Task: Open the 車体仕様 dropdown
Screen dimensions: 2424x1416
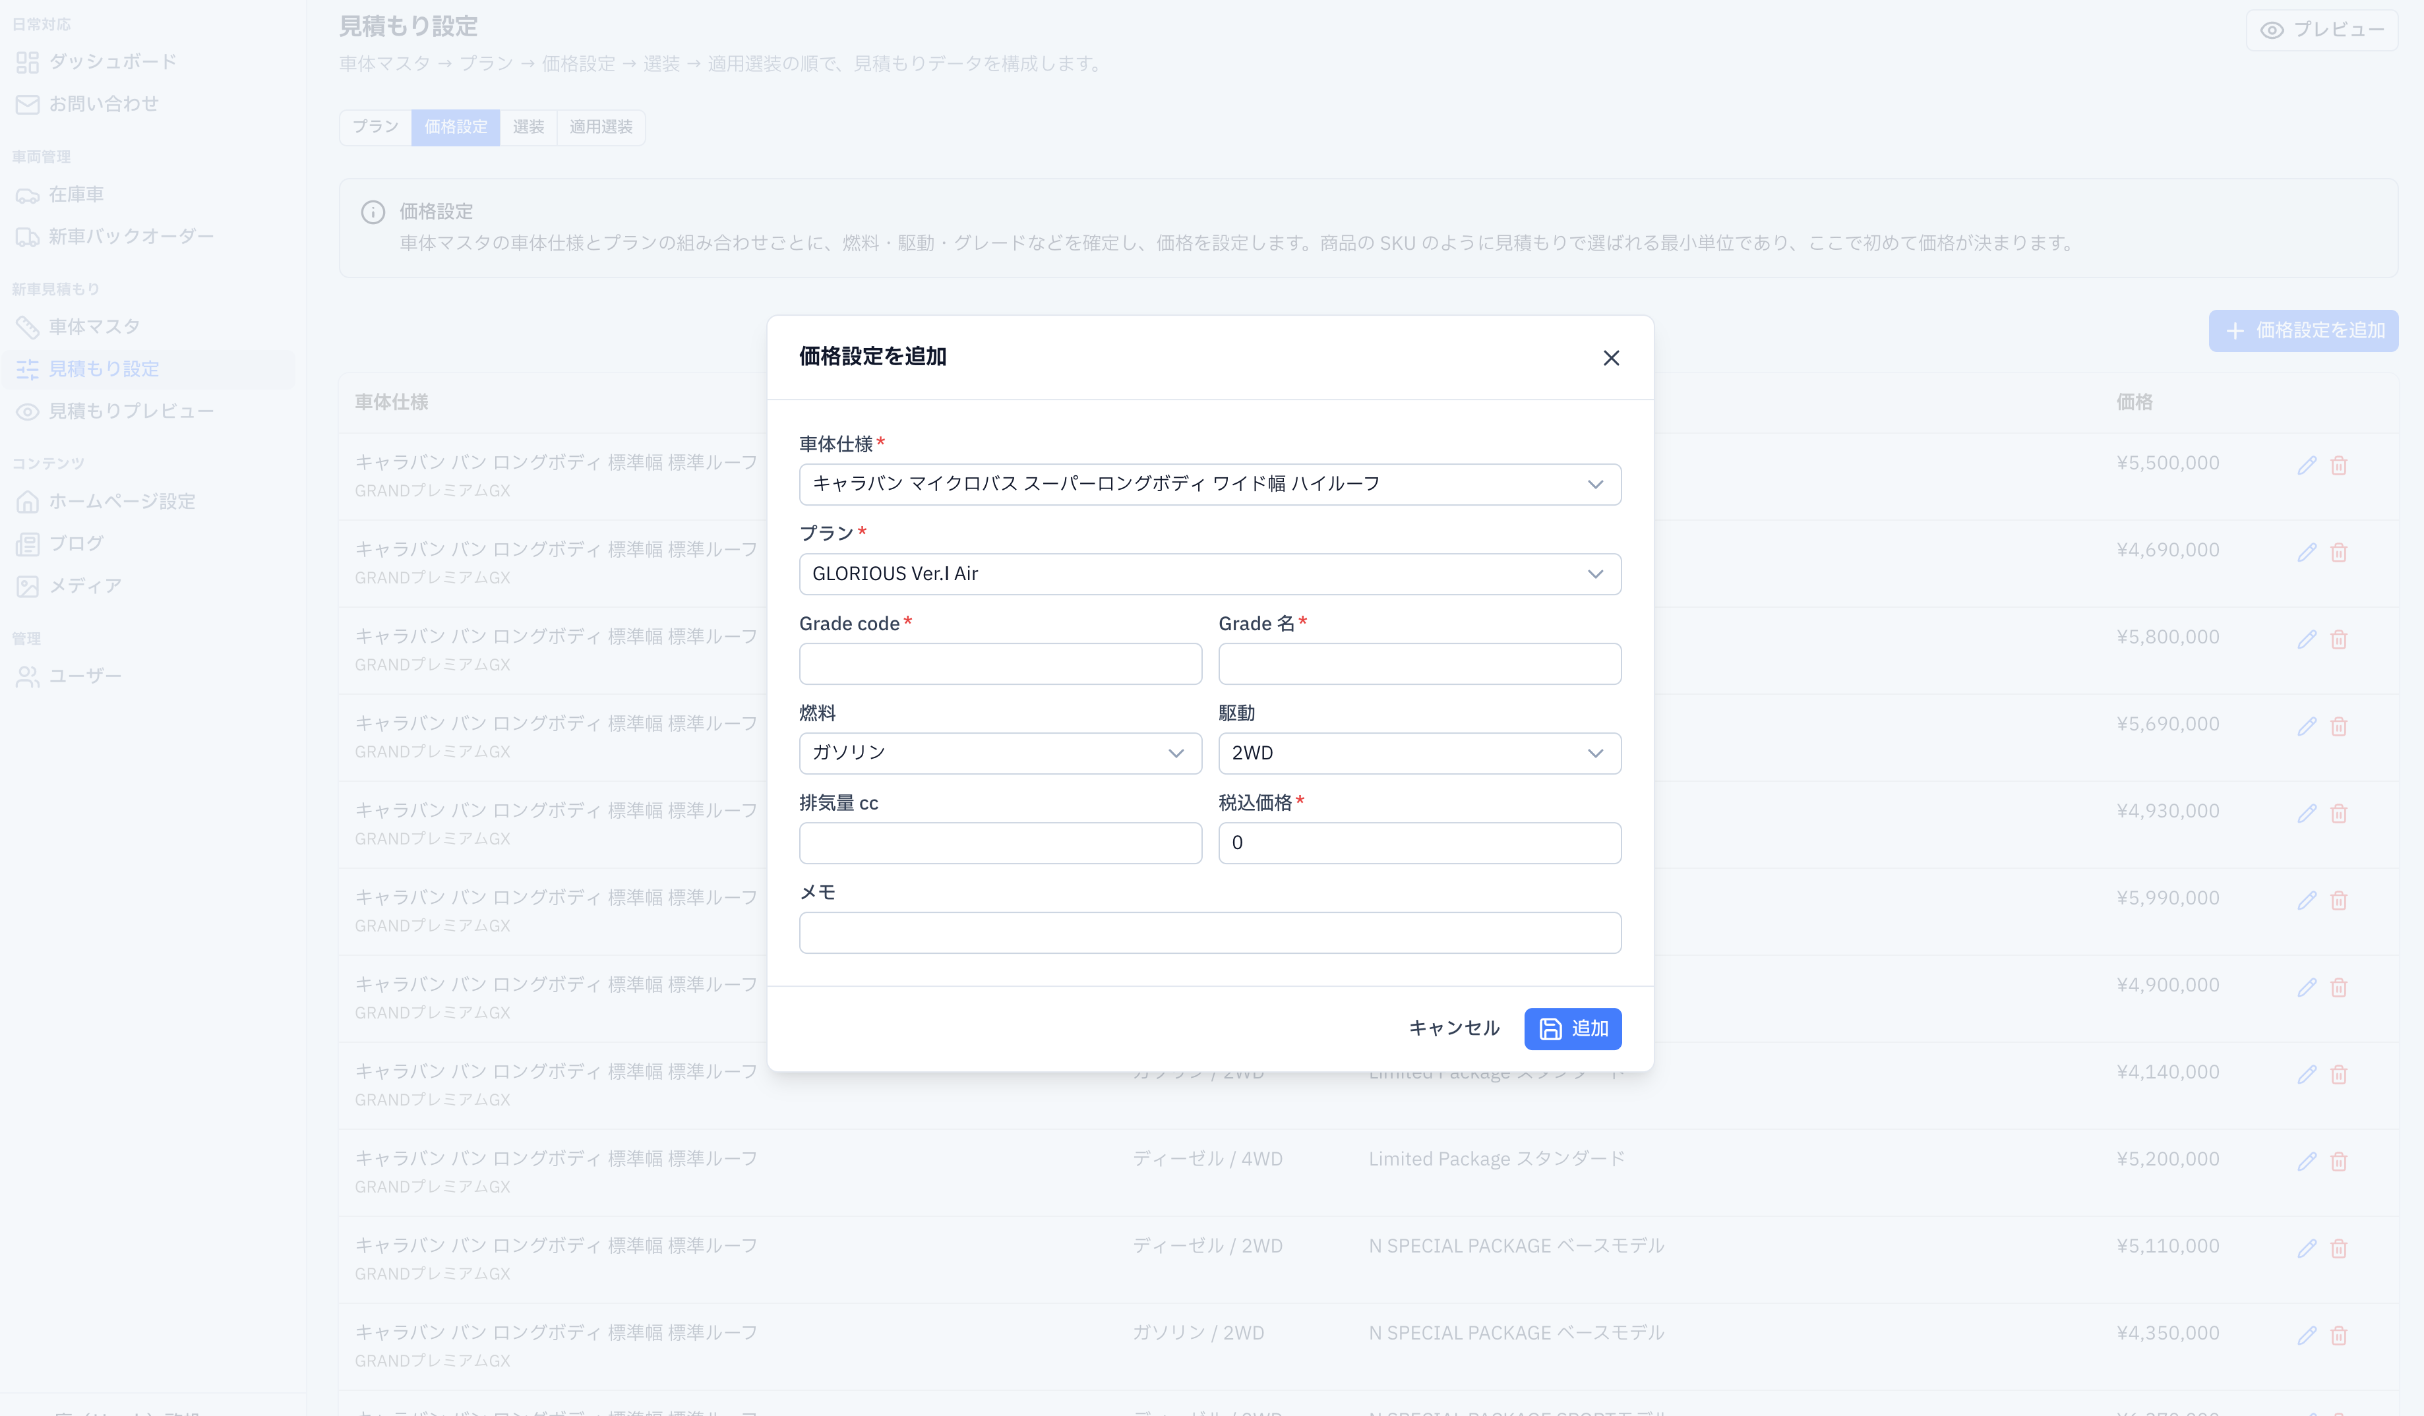Action: pyautogui.click(x=1210, y=483)
